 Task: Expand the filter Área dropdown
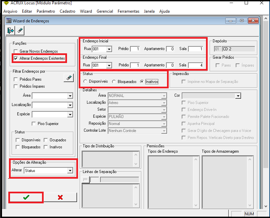click(x=70, y=96)
